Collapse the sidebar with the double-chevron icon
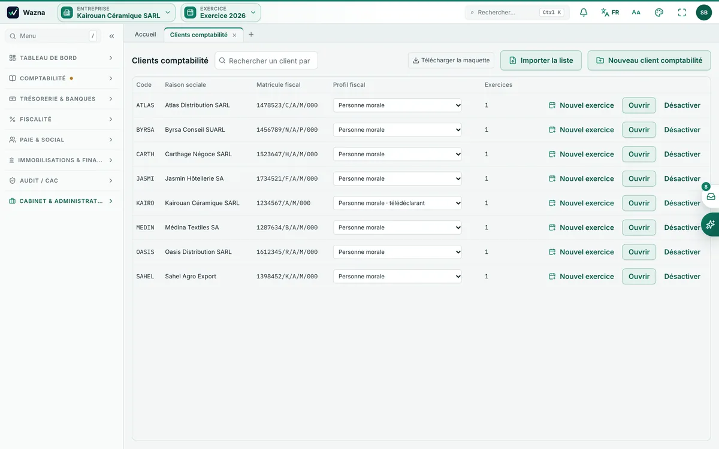This screenshot has height=449, width=719. tap(111, 36)
